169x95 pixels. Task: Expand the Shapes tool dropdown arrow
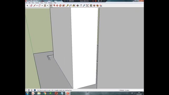click(47, 6)
